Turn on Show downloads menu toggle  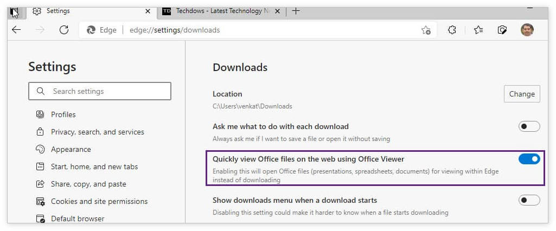pyautogui.click(x=529, y=200)
